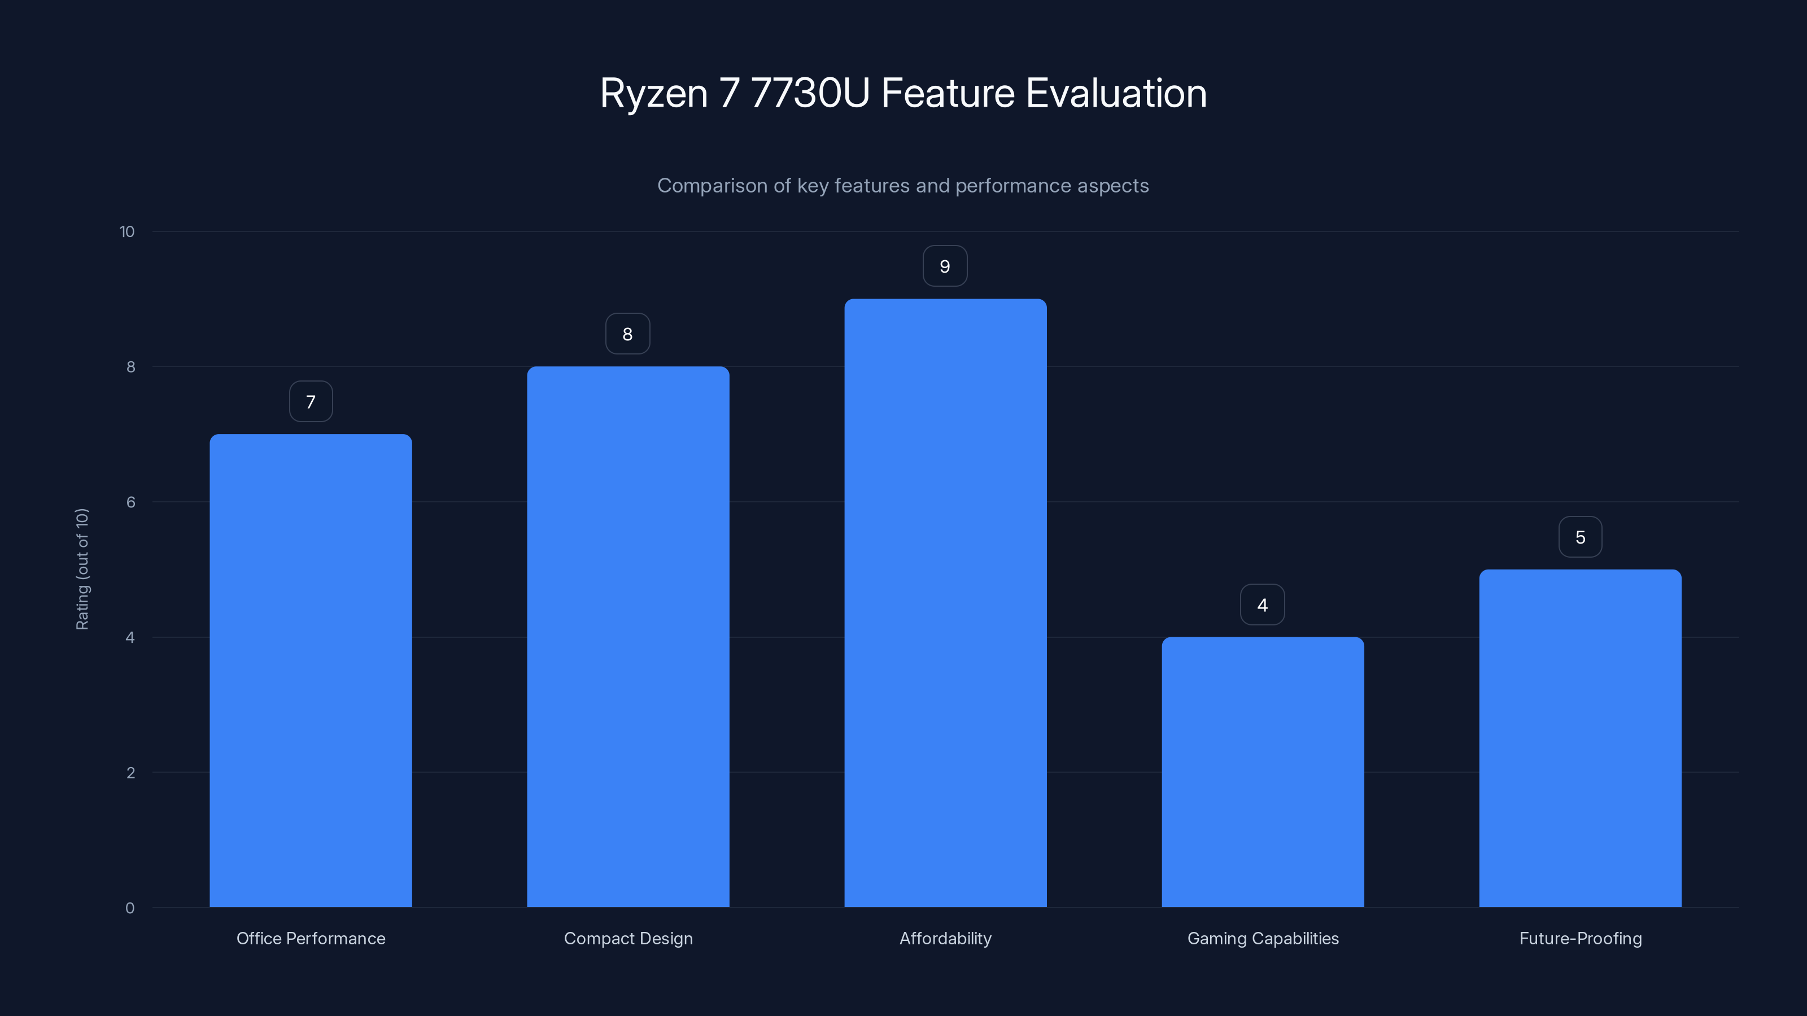The width and height of the screenshot is (1807, 1016).
Task: Click the value label '8' above Compact Design
Action: [628, 334]
